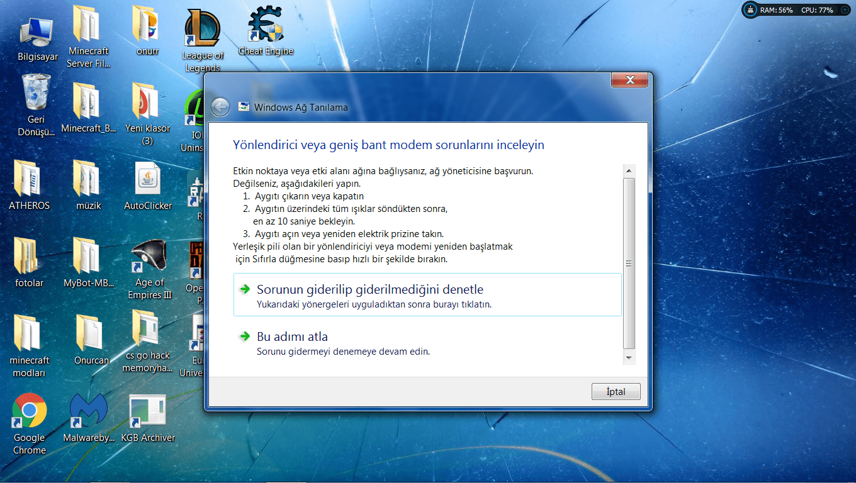Image resolution: width=856 pixels, height=483 pixels.
Task: Click text en az 10 saniye bekleyin
Action: (x=304, y=221)
